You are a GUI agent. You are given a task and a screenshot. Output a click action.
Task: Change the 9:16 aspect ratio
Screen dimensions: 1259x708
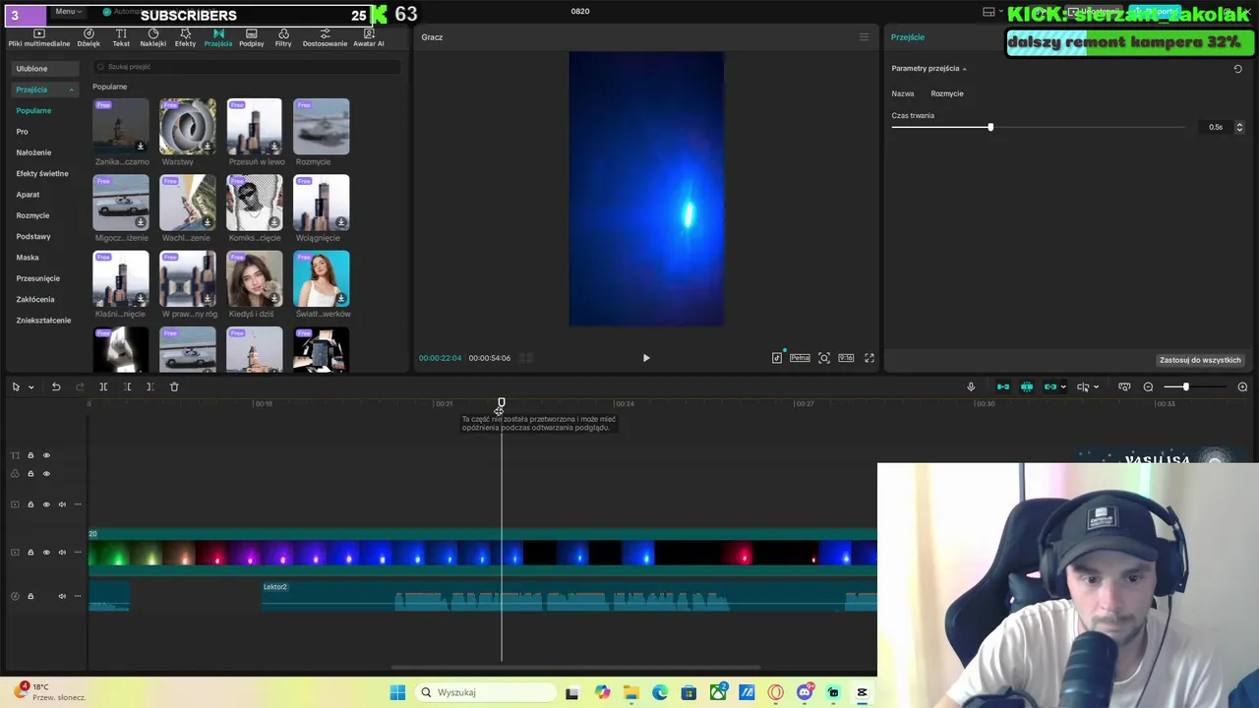846,358
